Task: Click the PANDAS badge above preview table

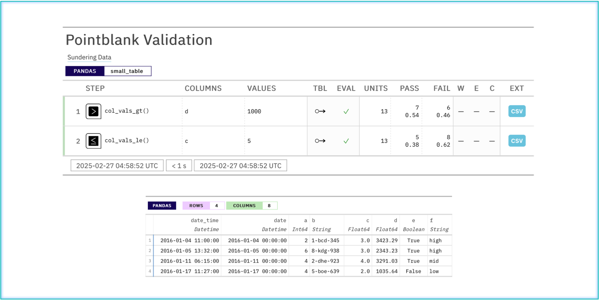Action: (162, 206)
